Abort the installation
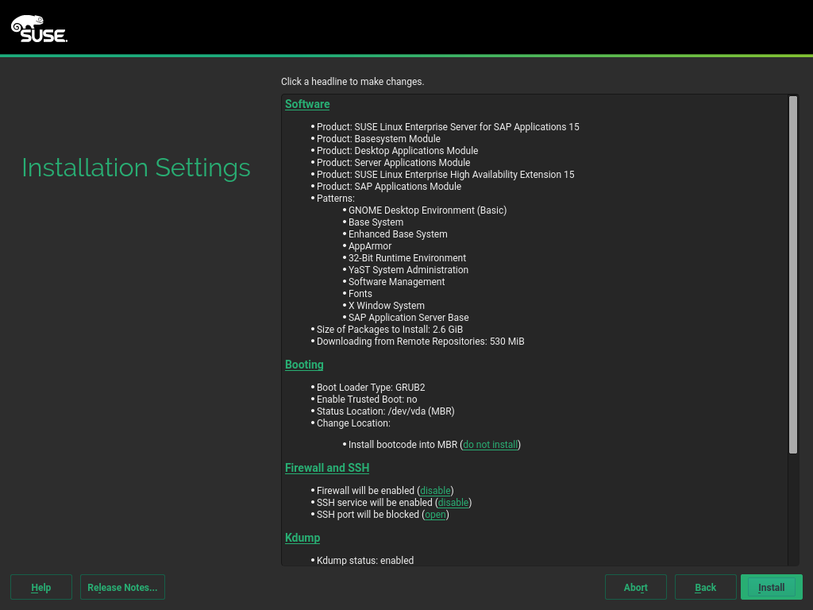 point(635,587)
